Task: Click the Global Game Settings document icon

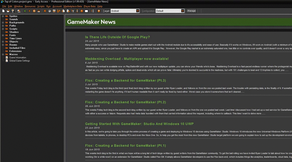Action: point(7,61)
